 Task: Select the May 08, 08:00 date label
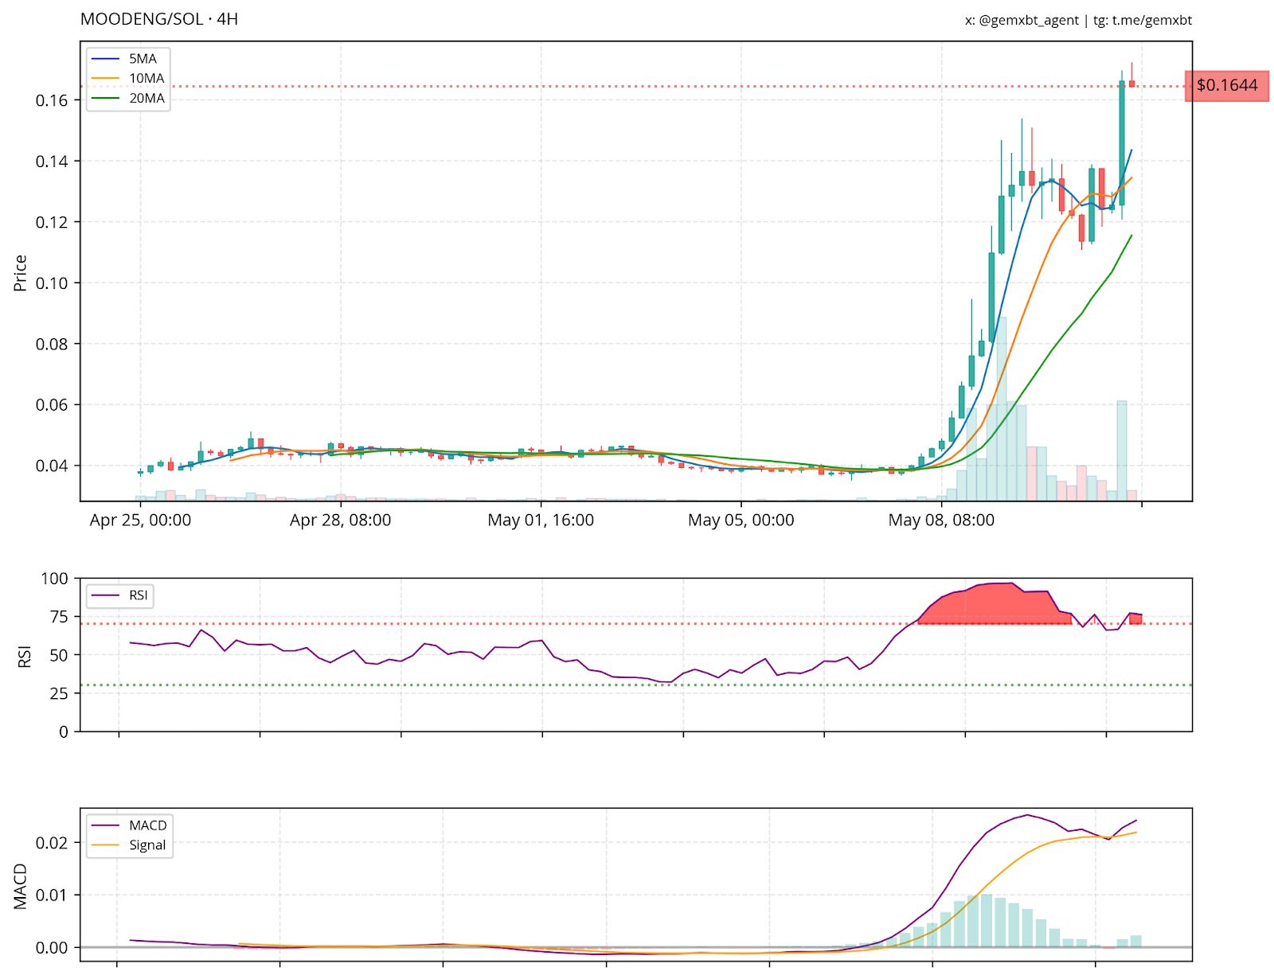[941, 521]
